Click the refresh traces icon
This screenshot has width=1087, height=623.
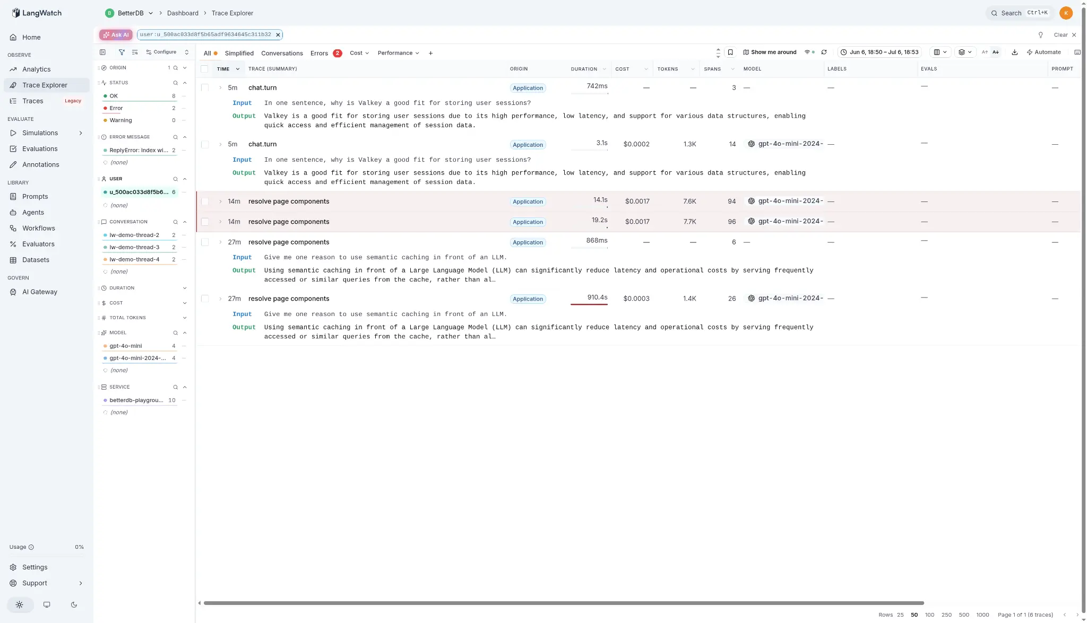coord(824,52)
